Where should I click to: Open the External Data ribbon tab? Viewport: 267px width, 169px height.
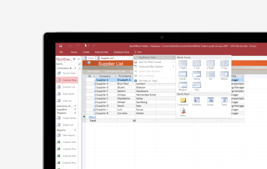pyautogui.click(x=102, y=52)
